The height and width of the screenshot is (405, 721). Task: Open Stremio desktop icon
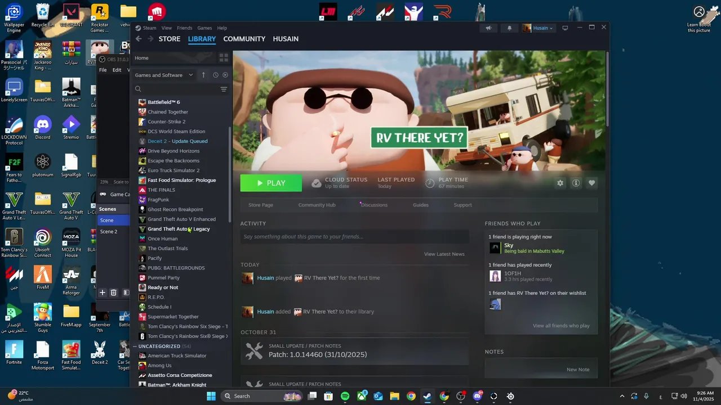click(x=71, y=128)
